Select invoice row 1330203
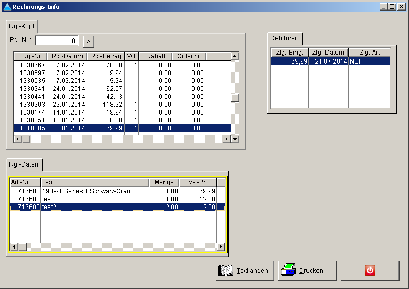 tap(122, 105)
